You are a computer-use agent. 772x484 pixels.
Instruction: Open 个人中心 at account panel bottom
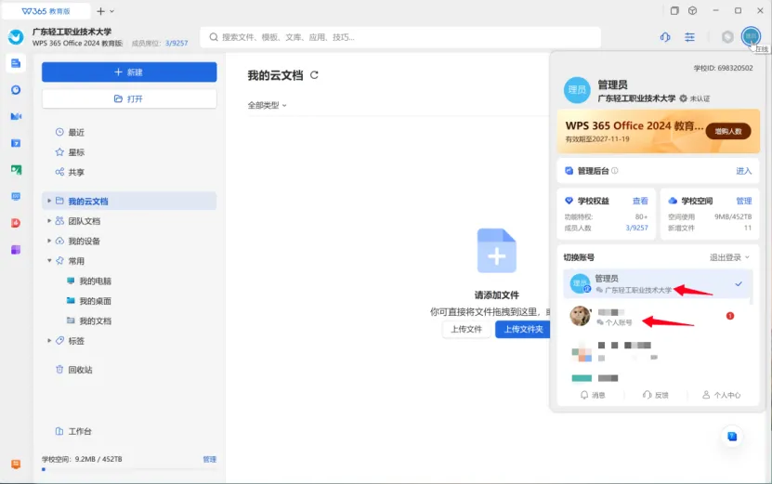pos(721,395)
